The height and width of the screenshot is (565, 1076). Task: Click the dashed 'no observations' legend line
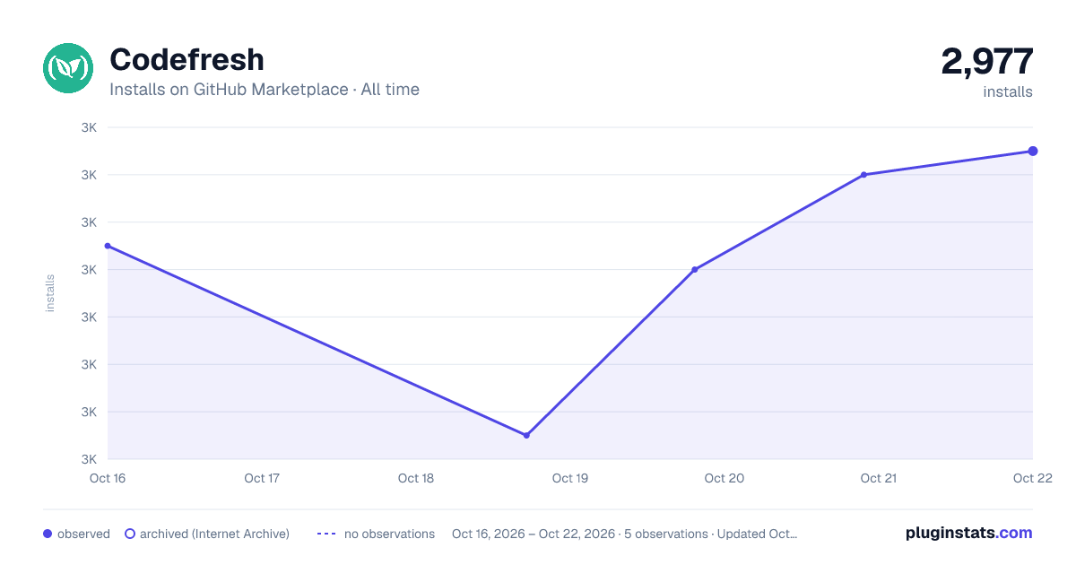point(326,534)
